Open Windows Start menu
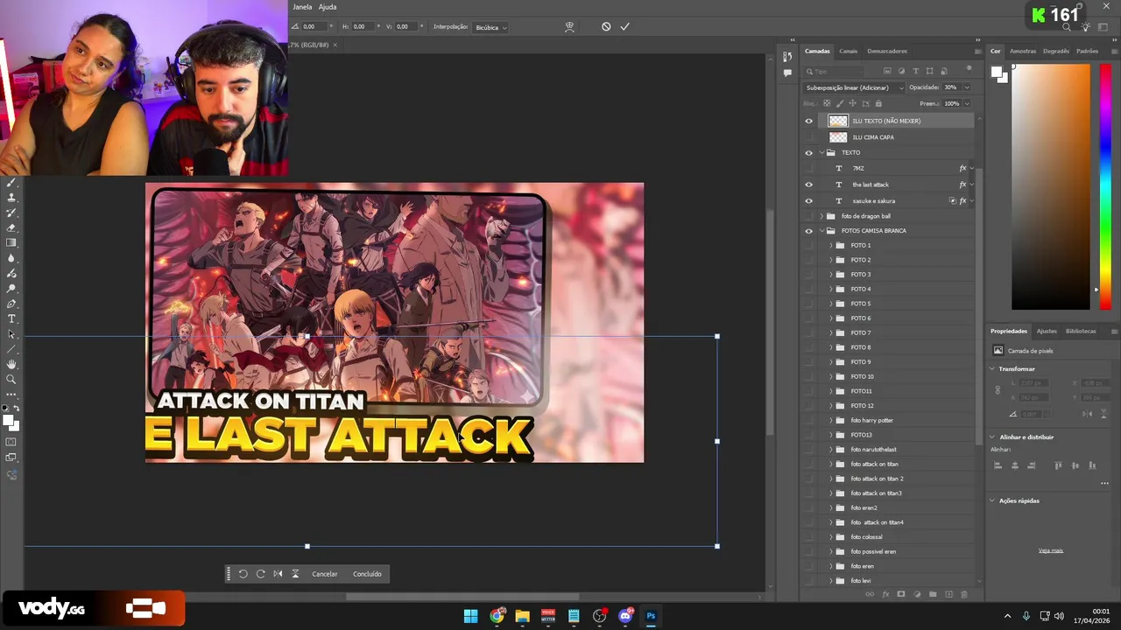The height and width of the screenshot is (630, 1121). pos(470,616)
